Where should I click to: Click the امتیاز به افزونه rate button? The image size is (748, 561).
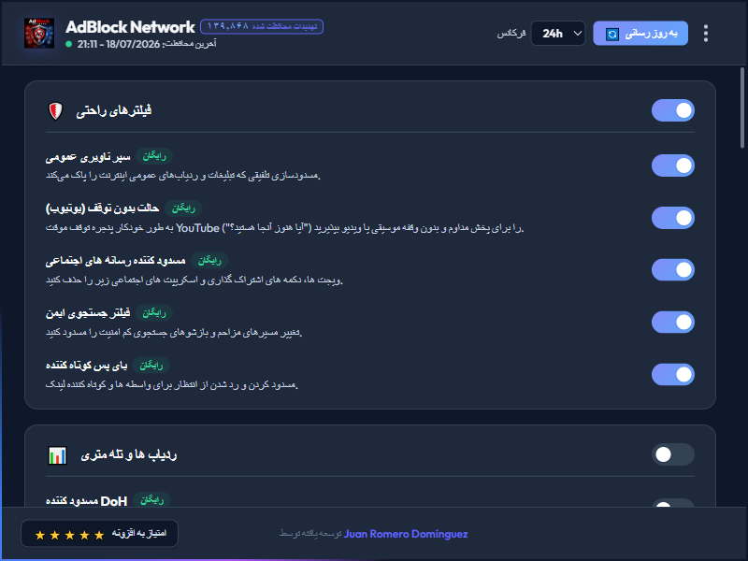pyautogui.click(x=99, y=533)
